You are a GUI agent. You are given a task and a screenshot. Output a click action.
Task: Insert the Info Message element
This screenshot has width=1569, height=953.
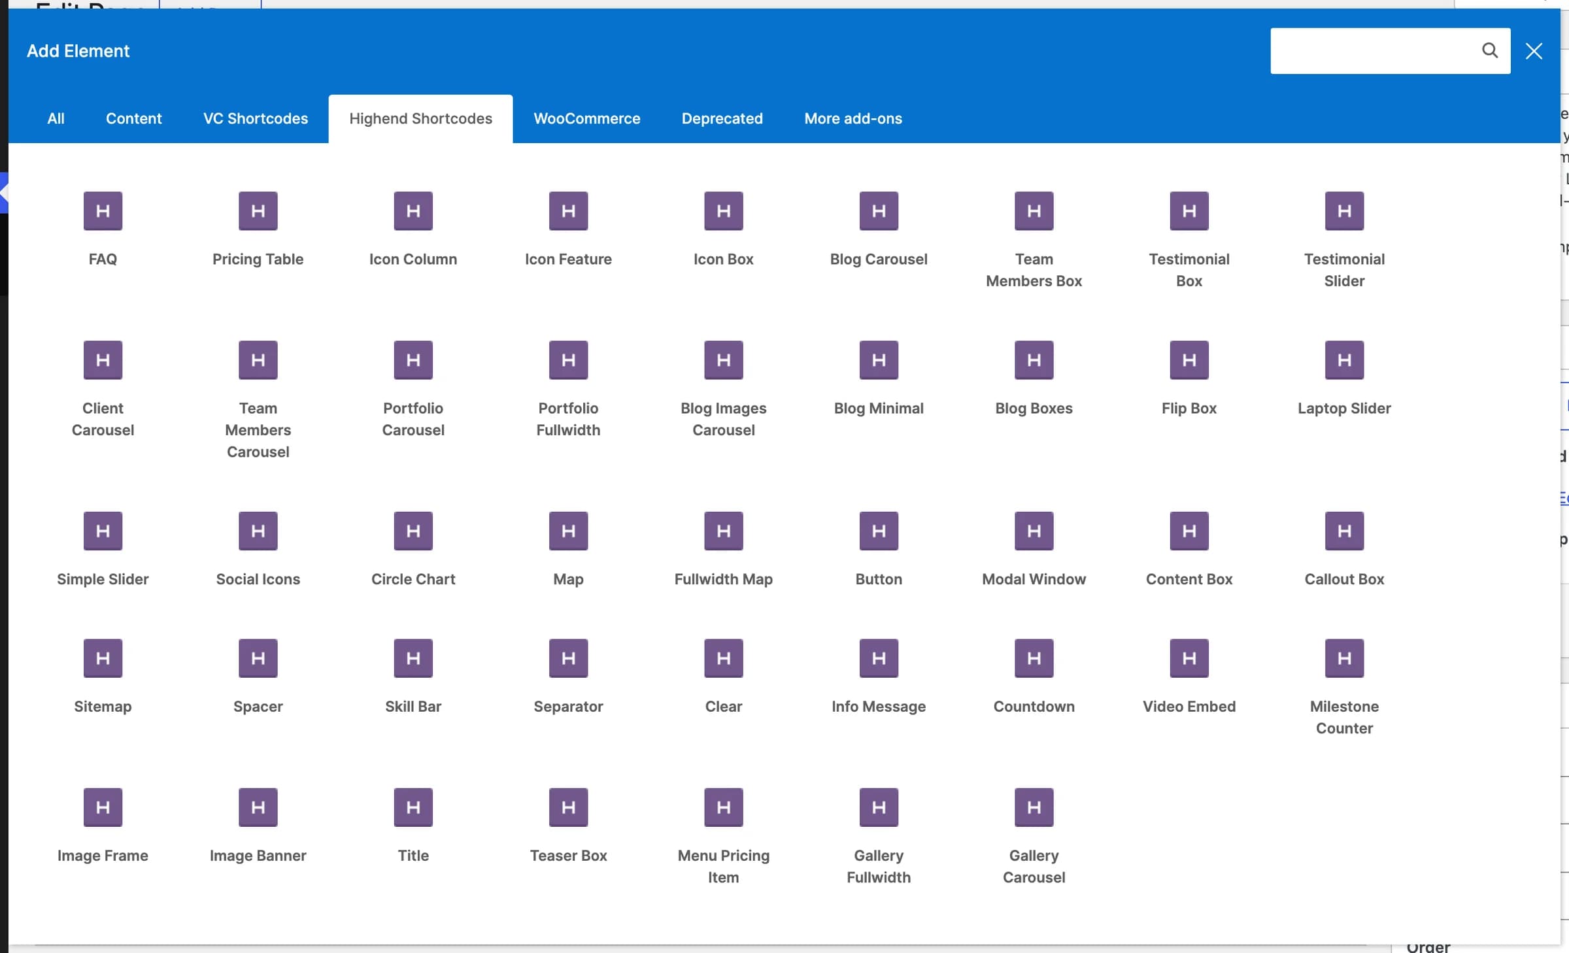[879, 677]
